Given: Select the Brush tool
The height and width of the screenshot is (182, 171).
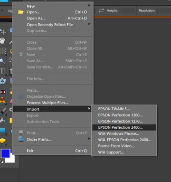Looking at the screenshot, I should click(3, 111).
